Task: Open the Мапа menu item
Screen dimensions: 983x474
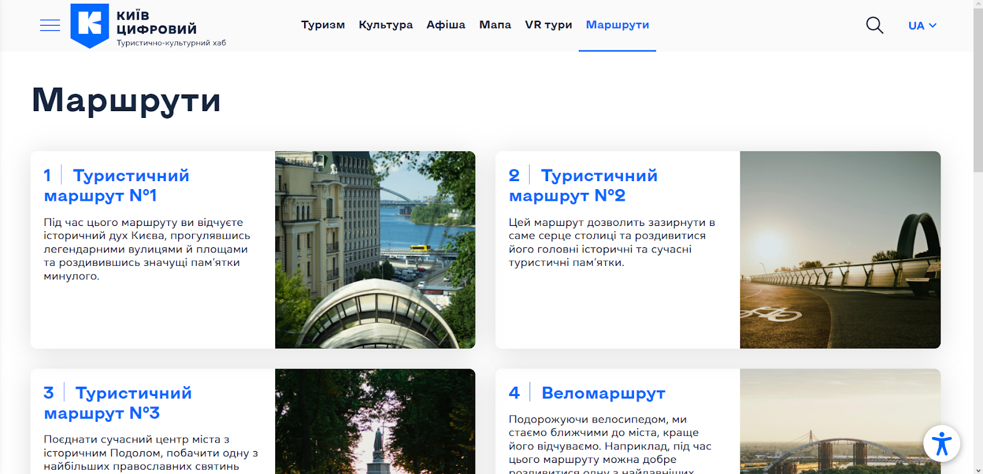Action: tap(495, 25)
